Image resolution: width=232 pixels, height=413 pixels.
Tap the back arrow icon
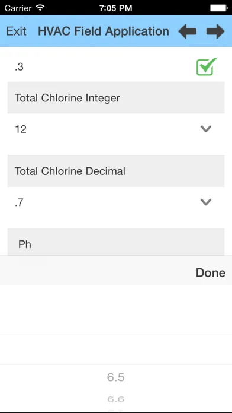[188, 31]
